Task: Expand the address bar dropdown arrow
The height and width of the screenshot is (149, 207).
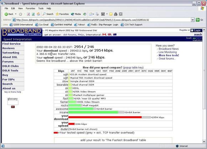Action: pos(193,20)
